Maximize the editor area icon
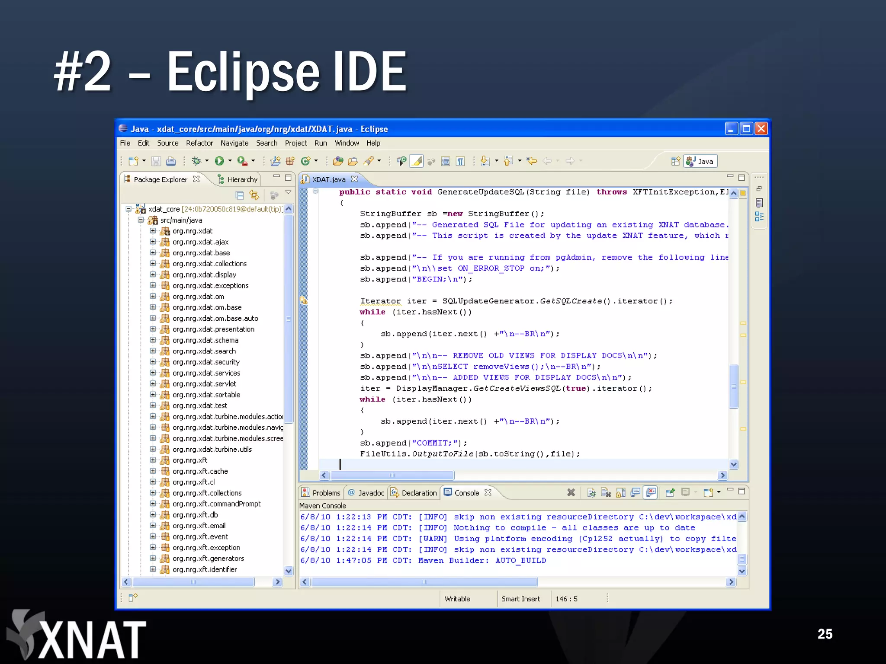The image size is (886, 664). click(x=742, y=177)
